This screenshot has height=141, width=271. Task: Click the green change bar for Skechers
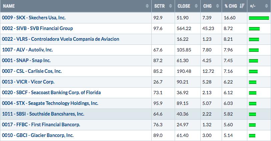(259, 18)
